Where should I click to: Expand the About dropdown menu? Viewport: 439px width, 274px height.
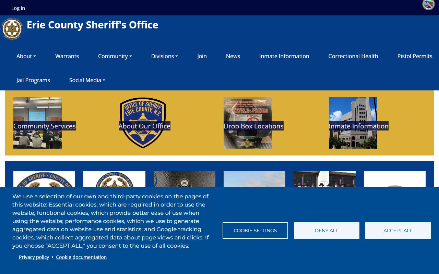(x=26, y=56)
